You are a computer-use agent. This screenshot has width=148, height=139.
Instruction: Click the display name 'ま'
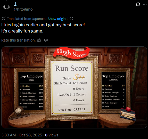click(15, 4)
